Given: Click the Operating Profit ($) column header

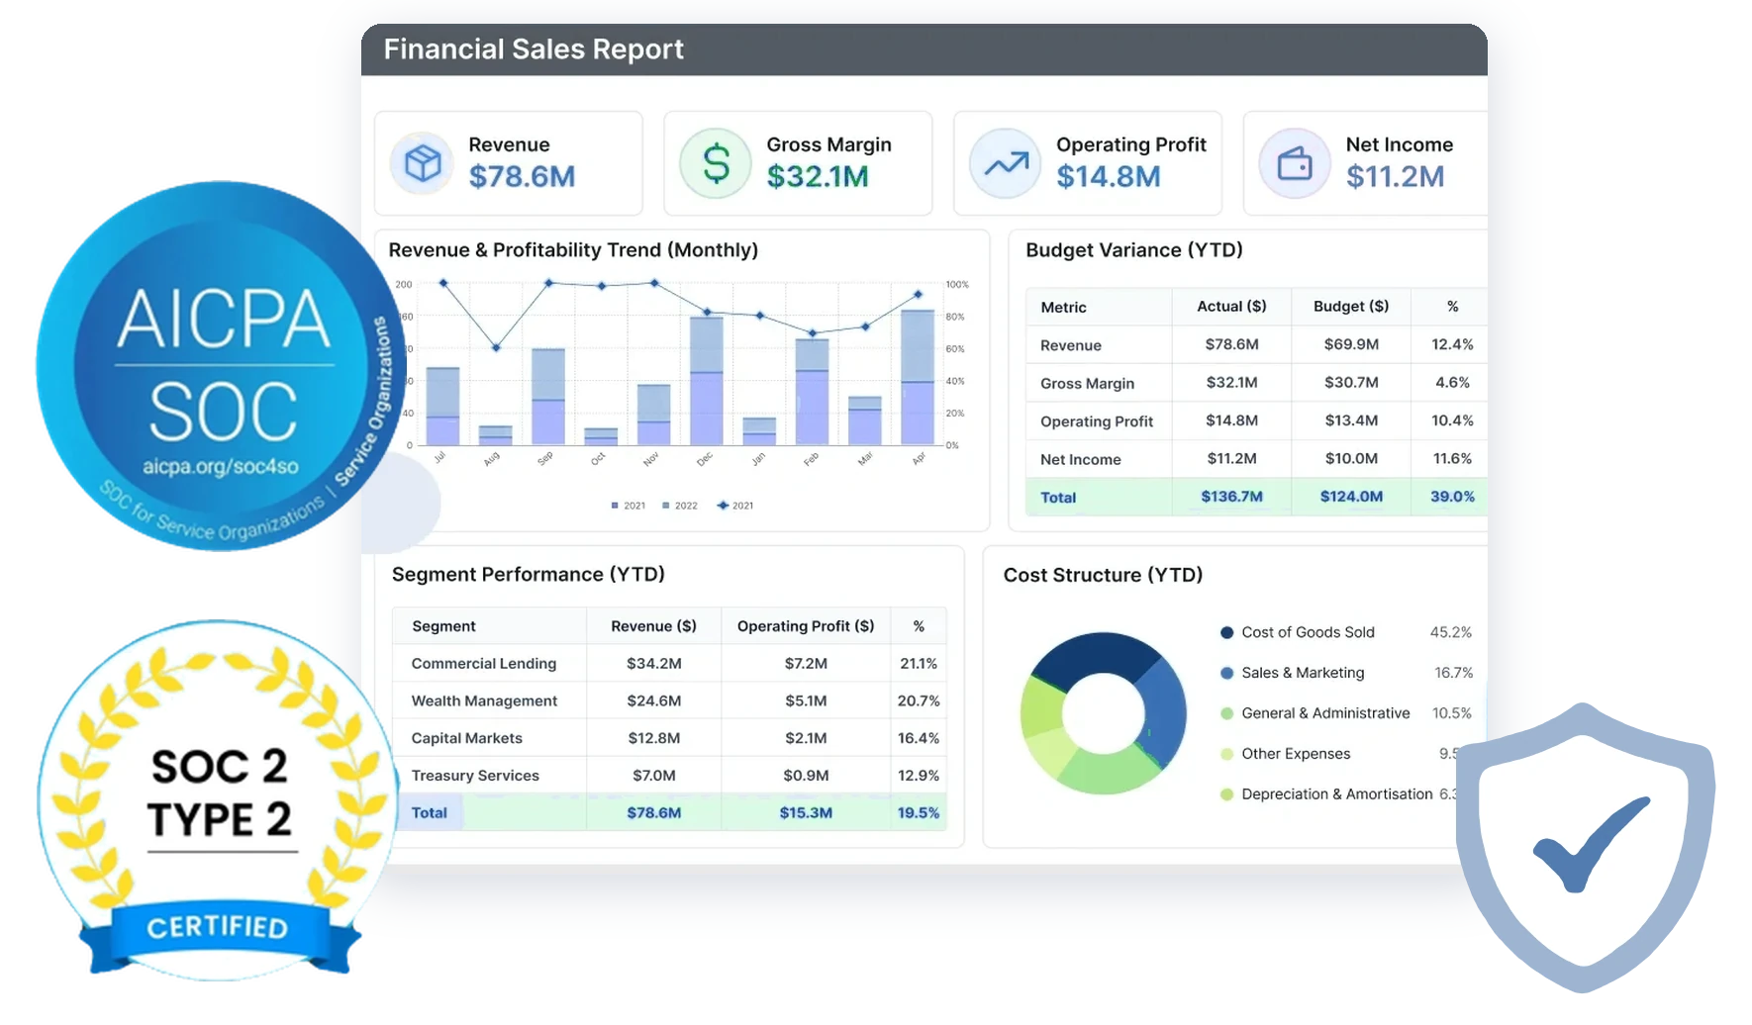Looking at the screenshot, I should (806, 626).
